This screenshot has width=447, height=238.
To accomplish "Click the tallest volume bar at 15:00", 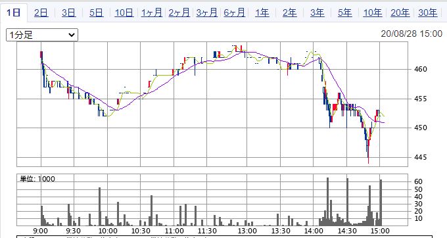I will (x=381, y=202).
